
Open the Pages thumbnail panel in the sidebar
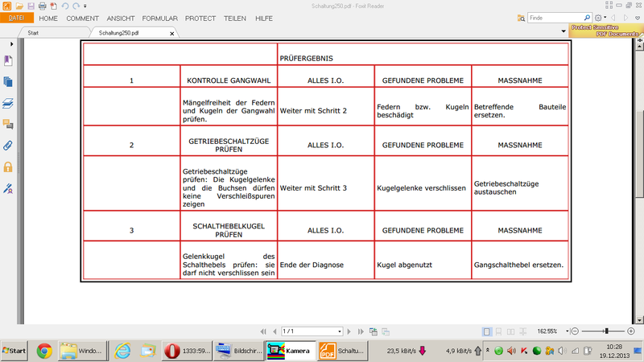click(x=9, y=81)
